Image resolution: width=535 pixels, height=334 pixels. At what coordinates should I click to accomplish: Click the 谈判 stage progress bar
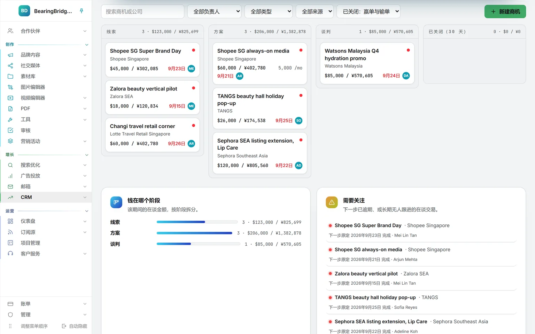click(199, 244)
